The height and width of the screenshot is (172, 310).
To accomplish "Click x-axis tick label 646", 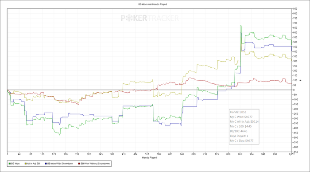I will tap(182, 154).
